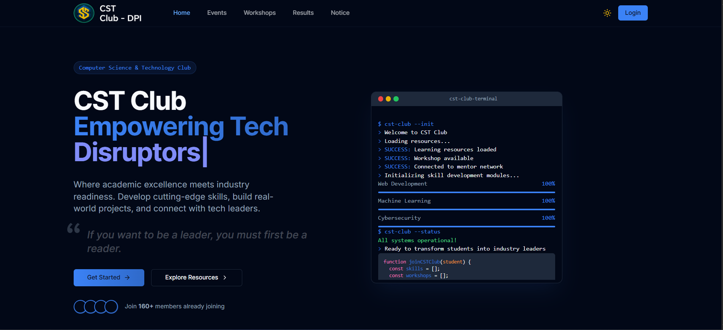Click the CST Club logo icon

[x=84, y=13]
